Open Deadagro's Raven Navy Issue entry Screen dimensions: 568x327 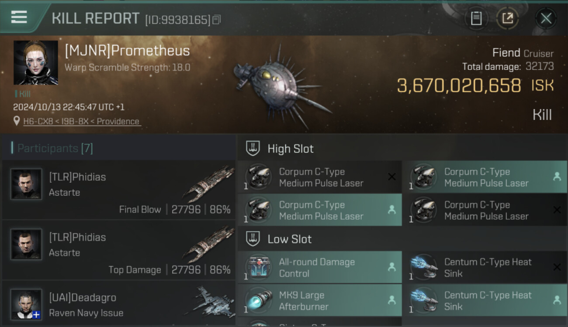point(119,304)
